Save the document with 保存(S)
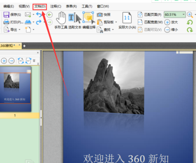 click(x=12, y=15)
